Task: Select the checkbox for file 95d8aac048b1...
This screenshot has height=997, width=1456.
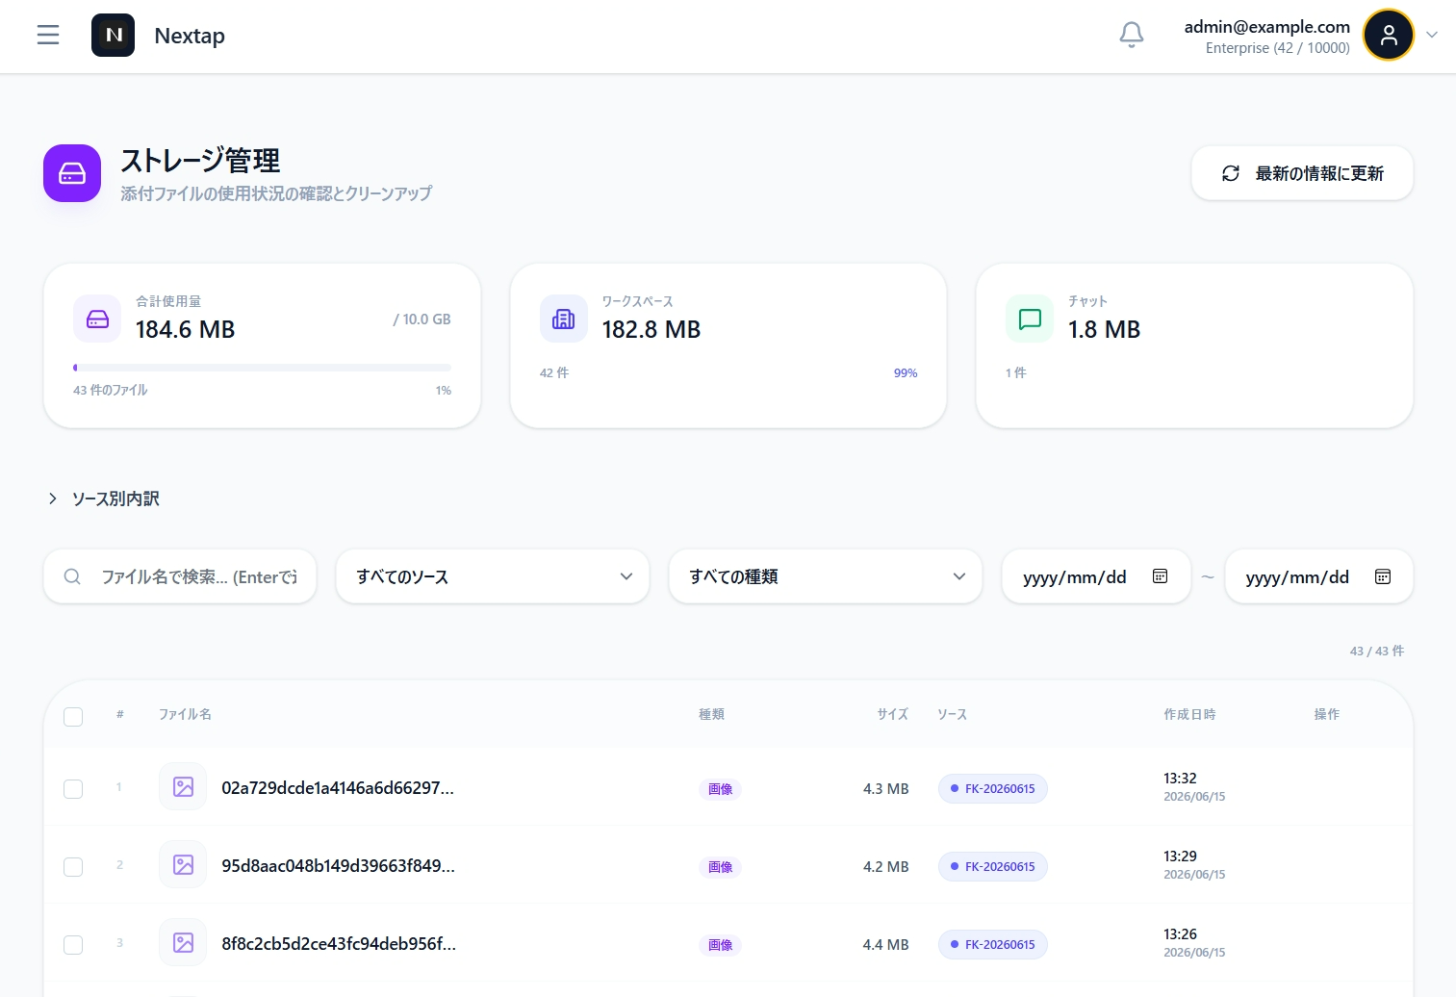Action: click(73, 867)
